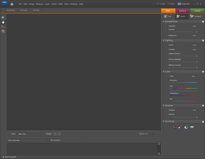This screenshot has width=205, height=159.
Task: Click the PSE application logo
Action: [x=4, y=4]
